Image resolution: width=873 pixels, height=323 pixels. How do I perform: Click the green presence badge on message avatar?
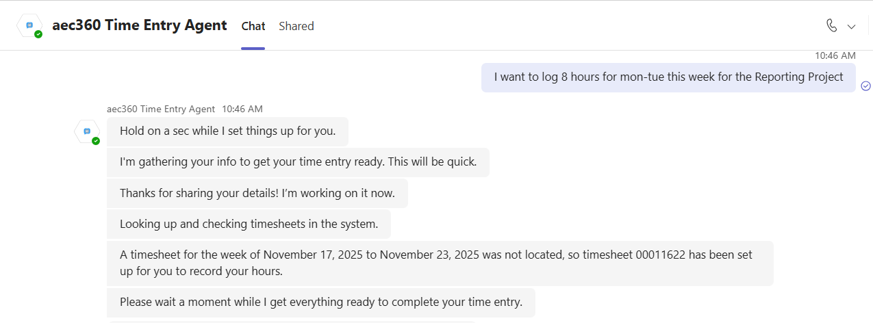tap(96, 141)
